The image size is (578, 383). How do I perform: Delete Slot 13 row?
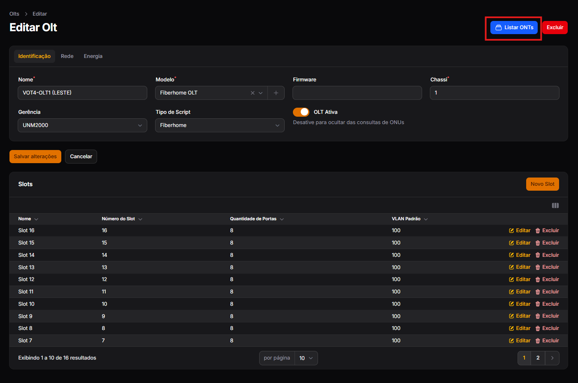tap(547, 267)
